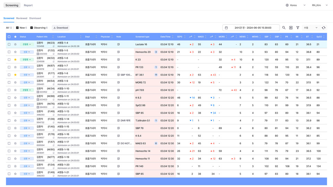The image size is (333, 187).
Task: Click the date range input field
Action: [251, 28]
